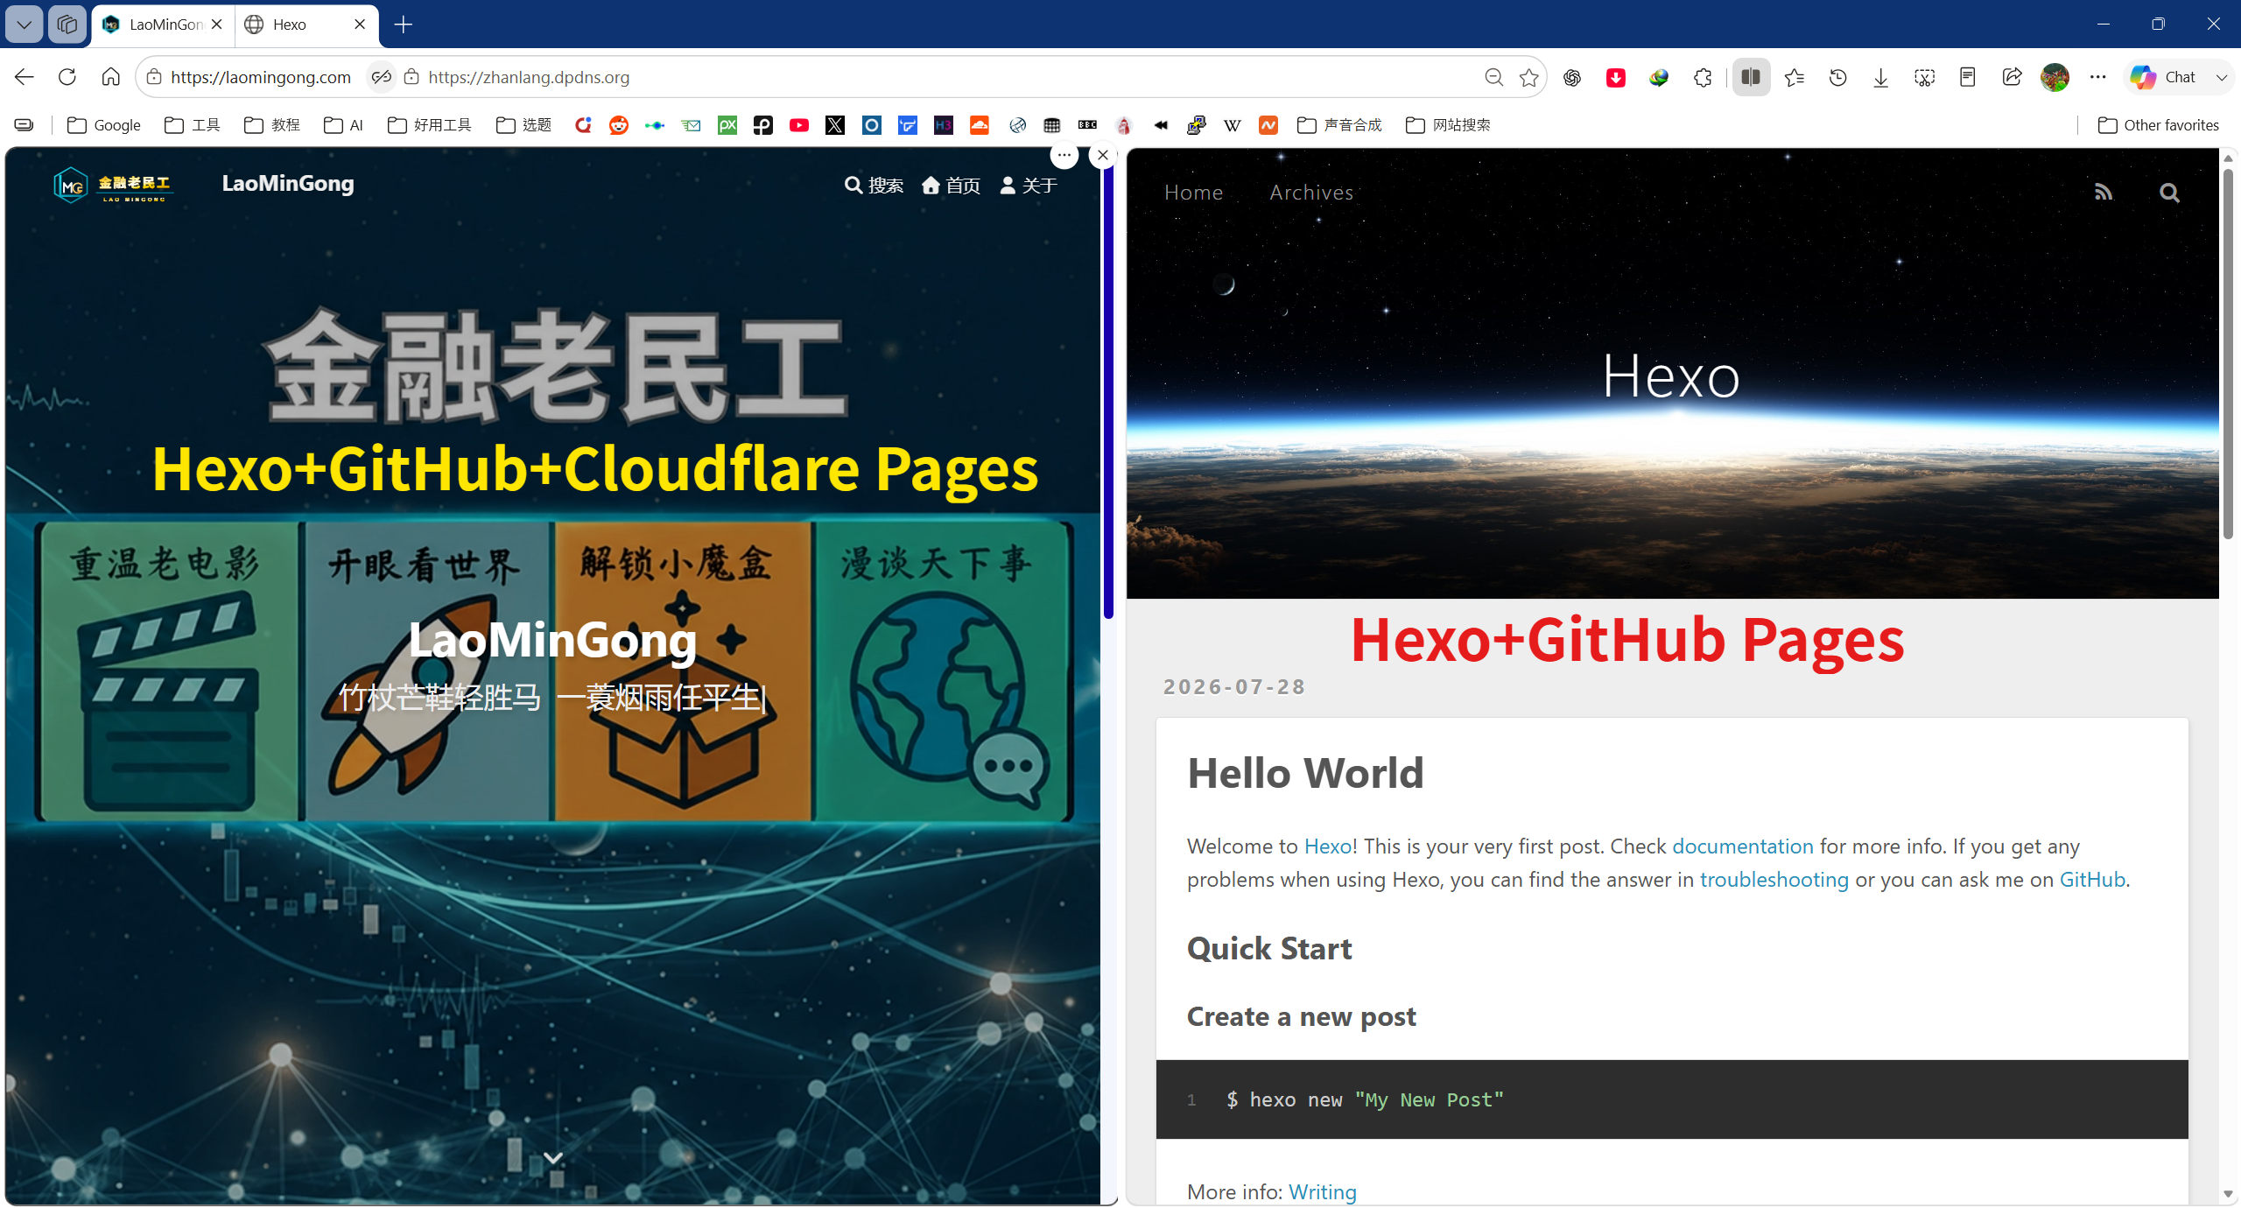Open the Favorites list icon
Viewport: 2241px width, 1208px height.
[1795, 77]
